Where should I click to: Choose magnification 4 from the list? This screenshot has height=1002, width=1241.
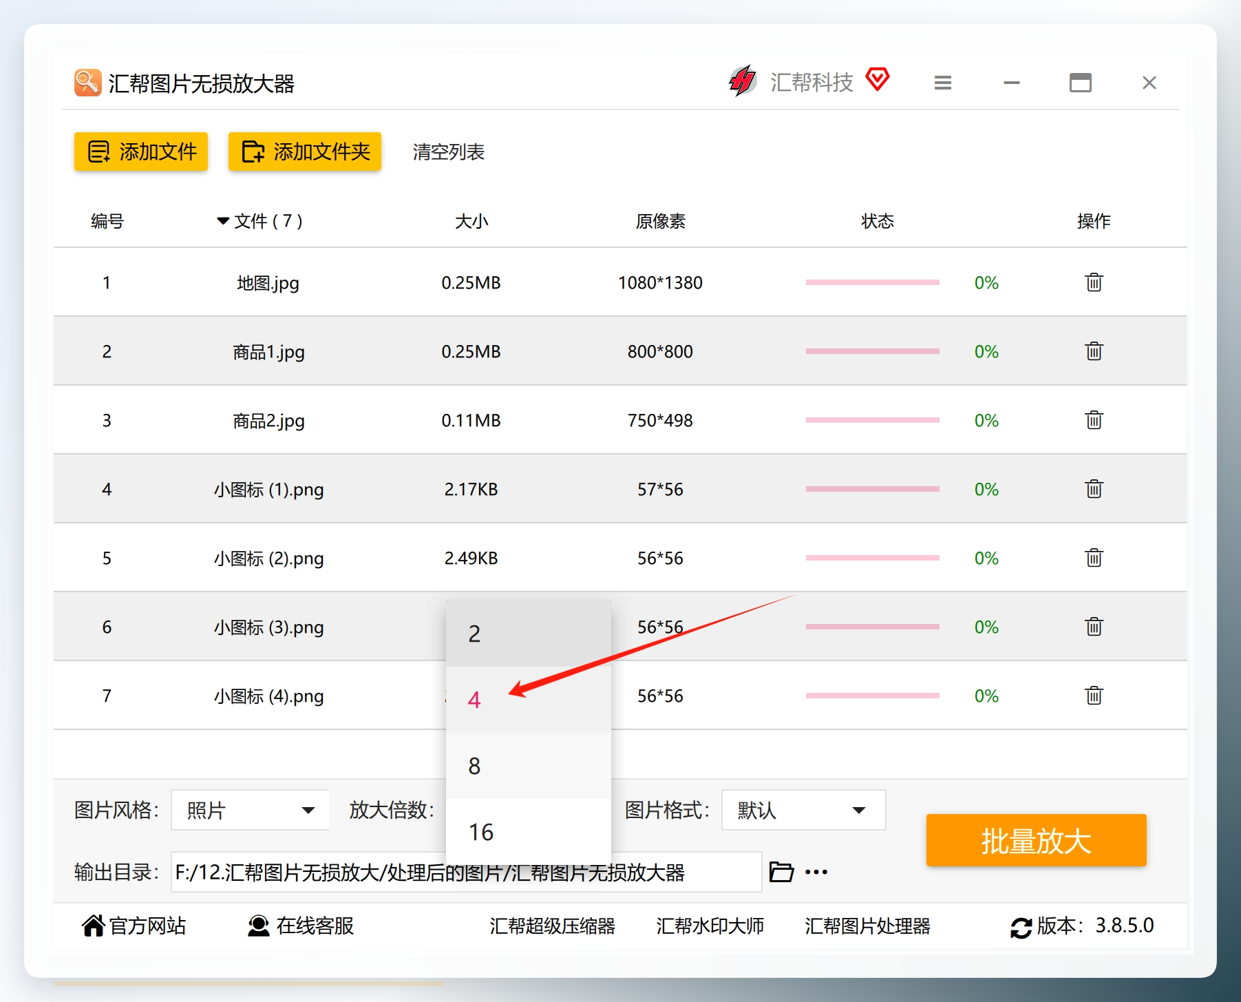[529, 700]
